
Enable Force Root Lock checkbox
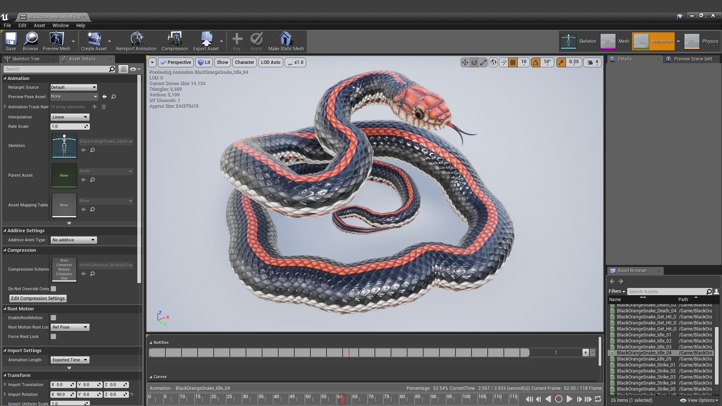[x=53, y=336]
